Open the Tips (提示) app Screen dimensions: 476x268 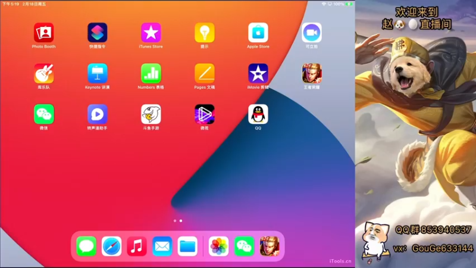pos(204,33)
